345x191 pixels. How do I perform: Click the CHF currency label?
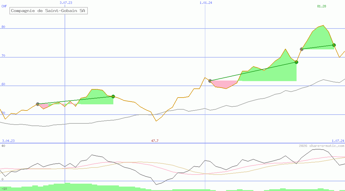point(4,6)
